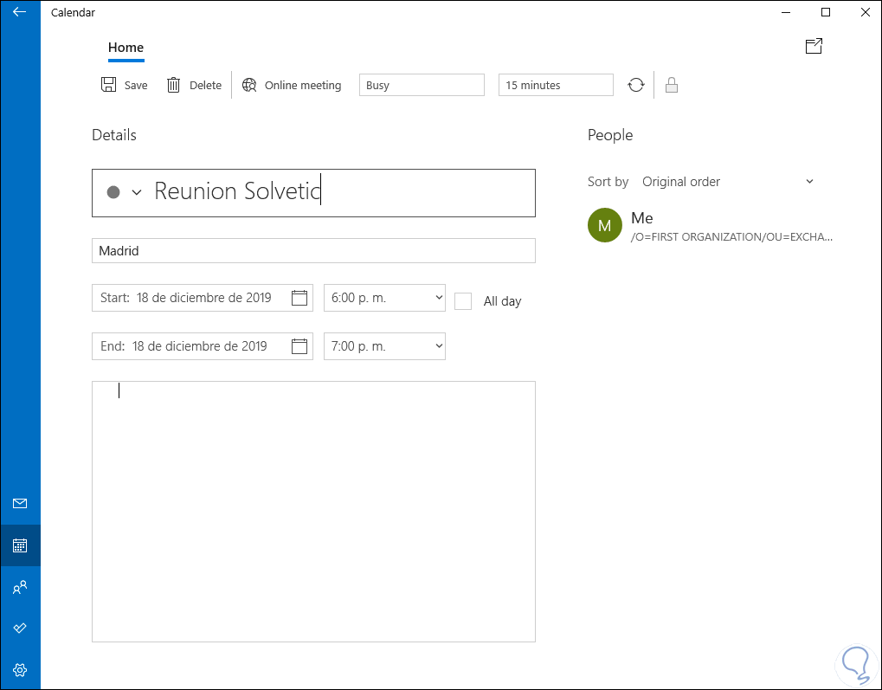Open the end date calendar picker
This screenshot has width=882, height=690.
[x=299, y=346]
